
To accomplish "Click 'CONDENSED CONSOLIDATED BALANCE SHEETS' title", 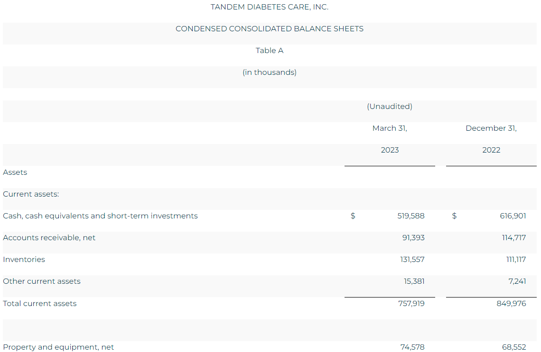I will click(x=270, y=28).
